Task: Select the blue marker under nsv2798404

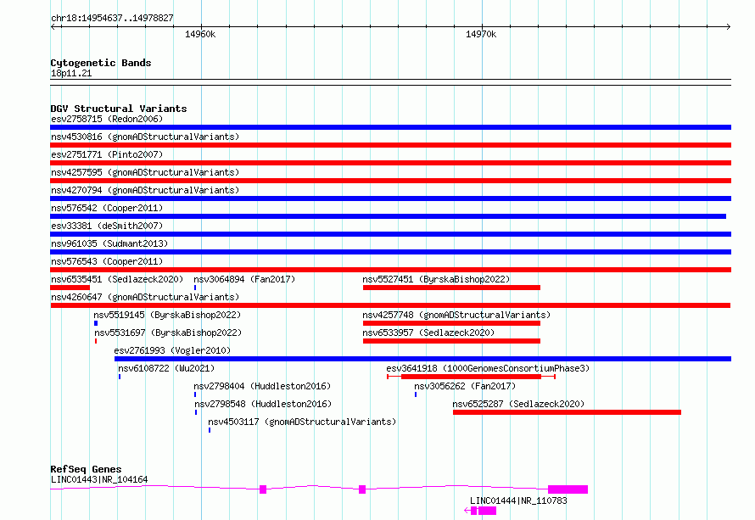Action: pyautogui.click(x=195, y=394)
